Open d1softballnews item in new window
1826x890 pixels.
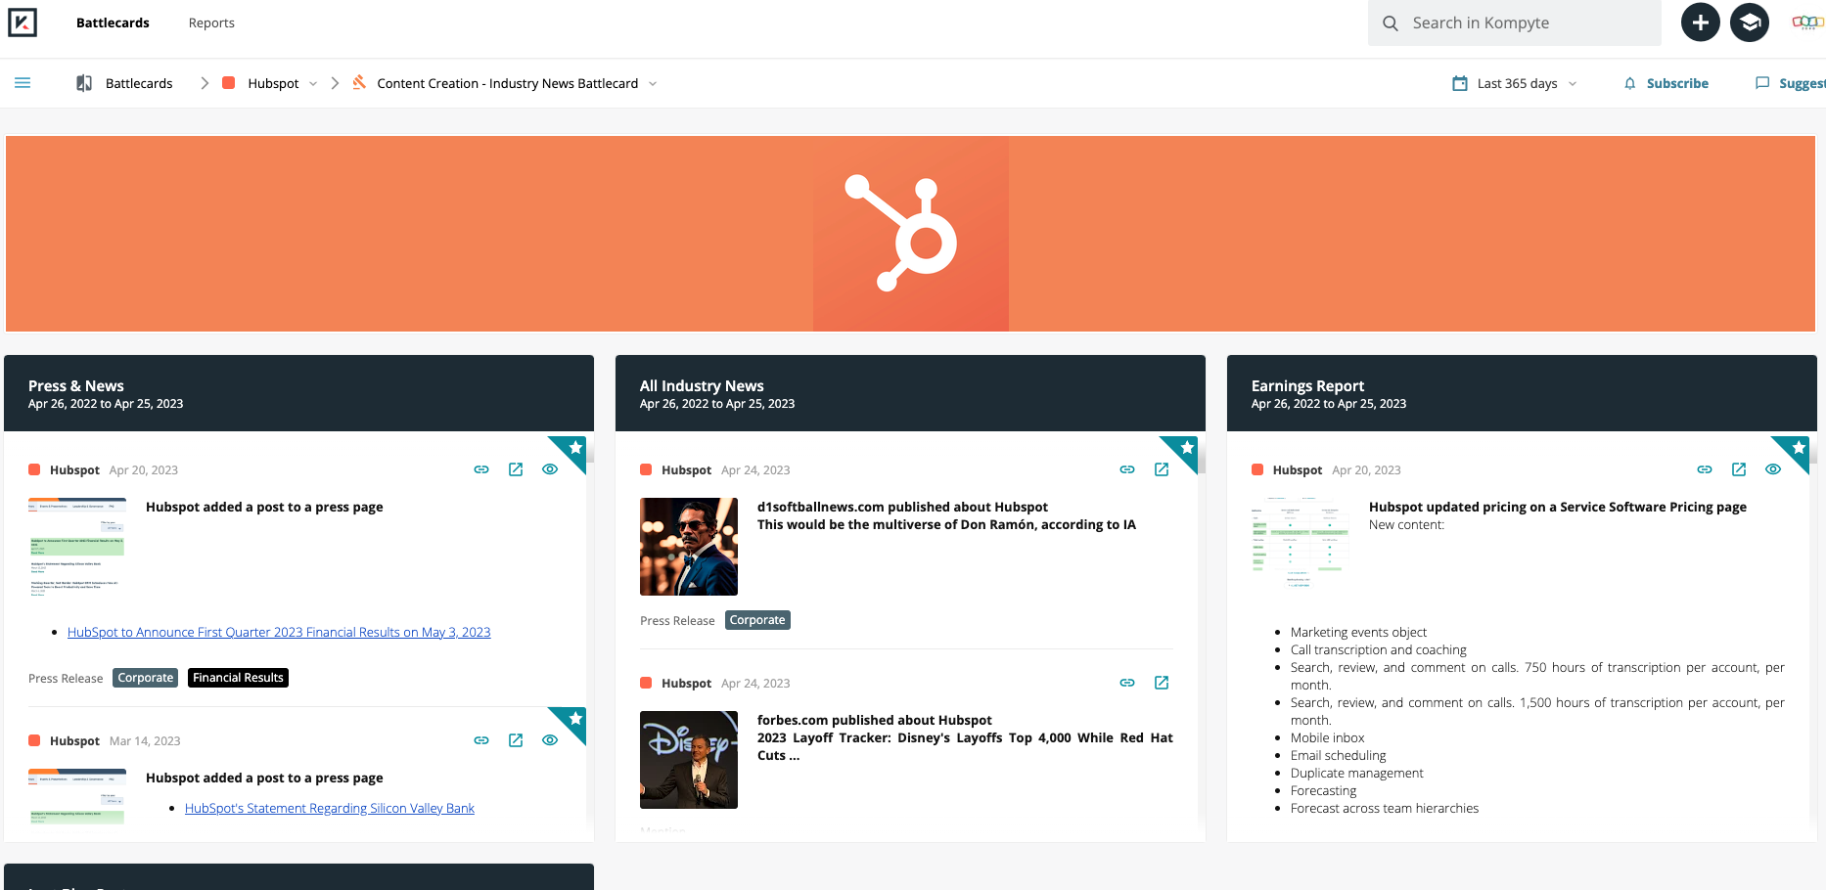coord(1162,469)
